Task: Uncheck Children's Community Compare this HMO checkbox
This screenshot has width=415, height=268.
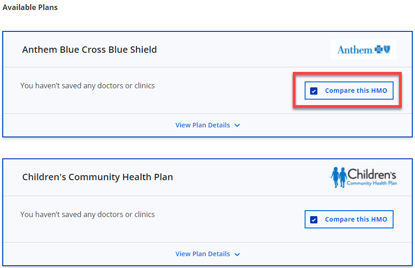Action: tap(314, 220)
